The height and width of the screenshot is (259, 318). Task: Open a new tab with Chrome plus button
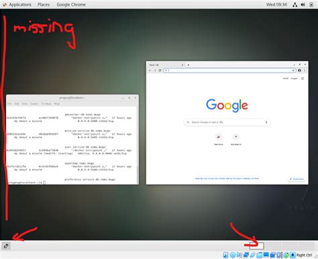189,65
